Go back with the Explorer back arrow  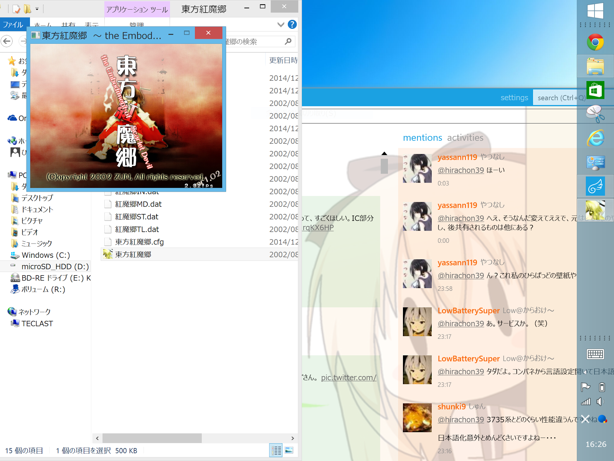click(7, 41)
